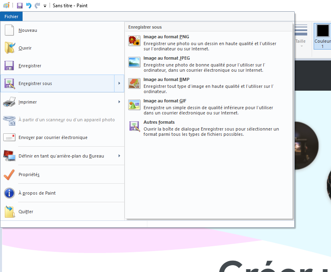Screen dimensions: 331x272
Task: Expand the Enregistrer sous submenu arrow
Action: click(x=119, y=83)
